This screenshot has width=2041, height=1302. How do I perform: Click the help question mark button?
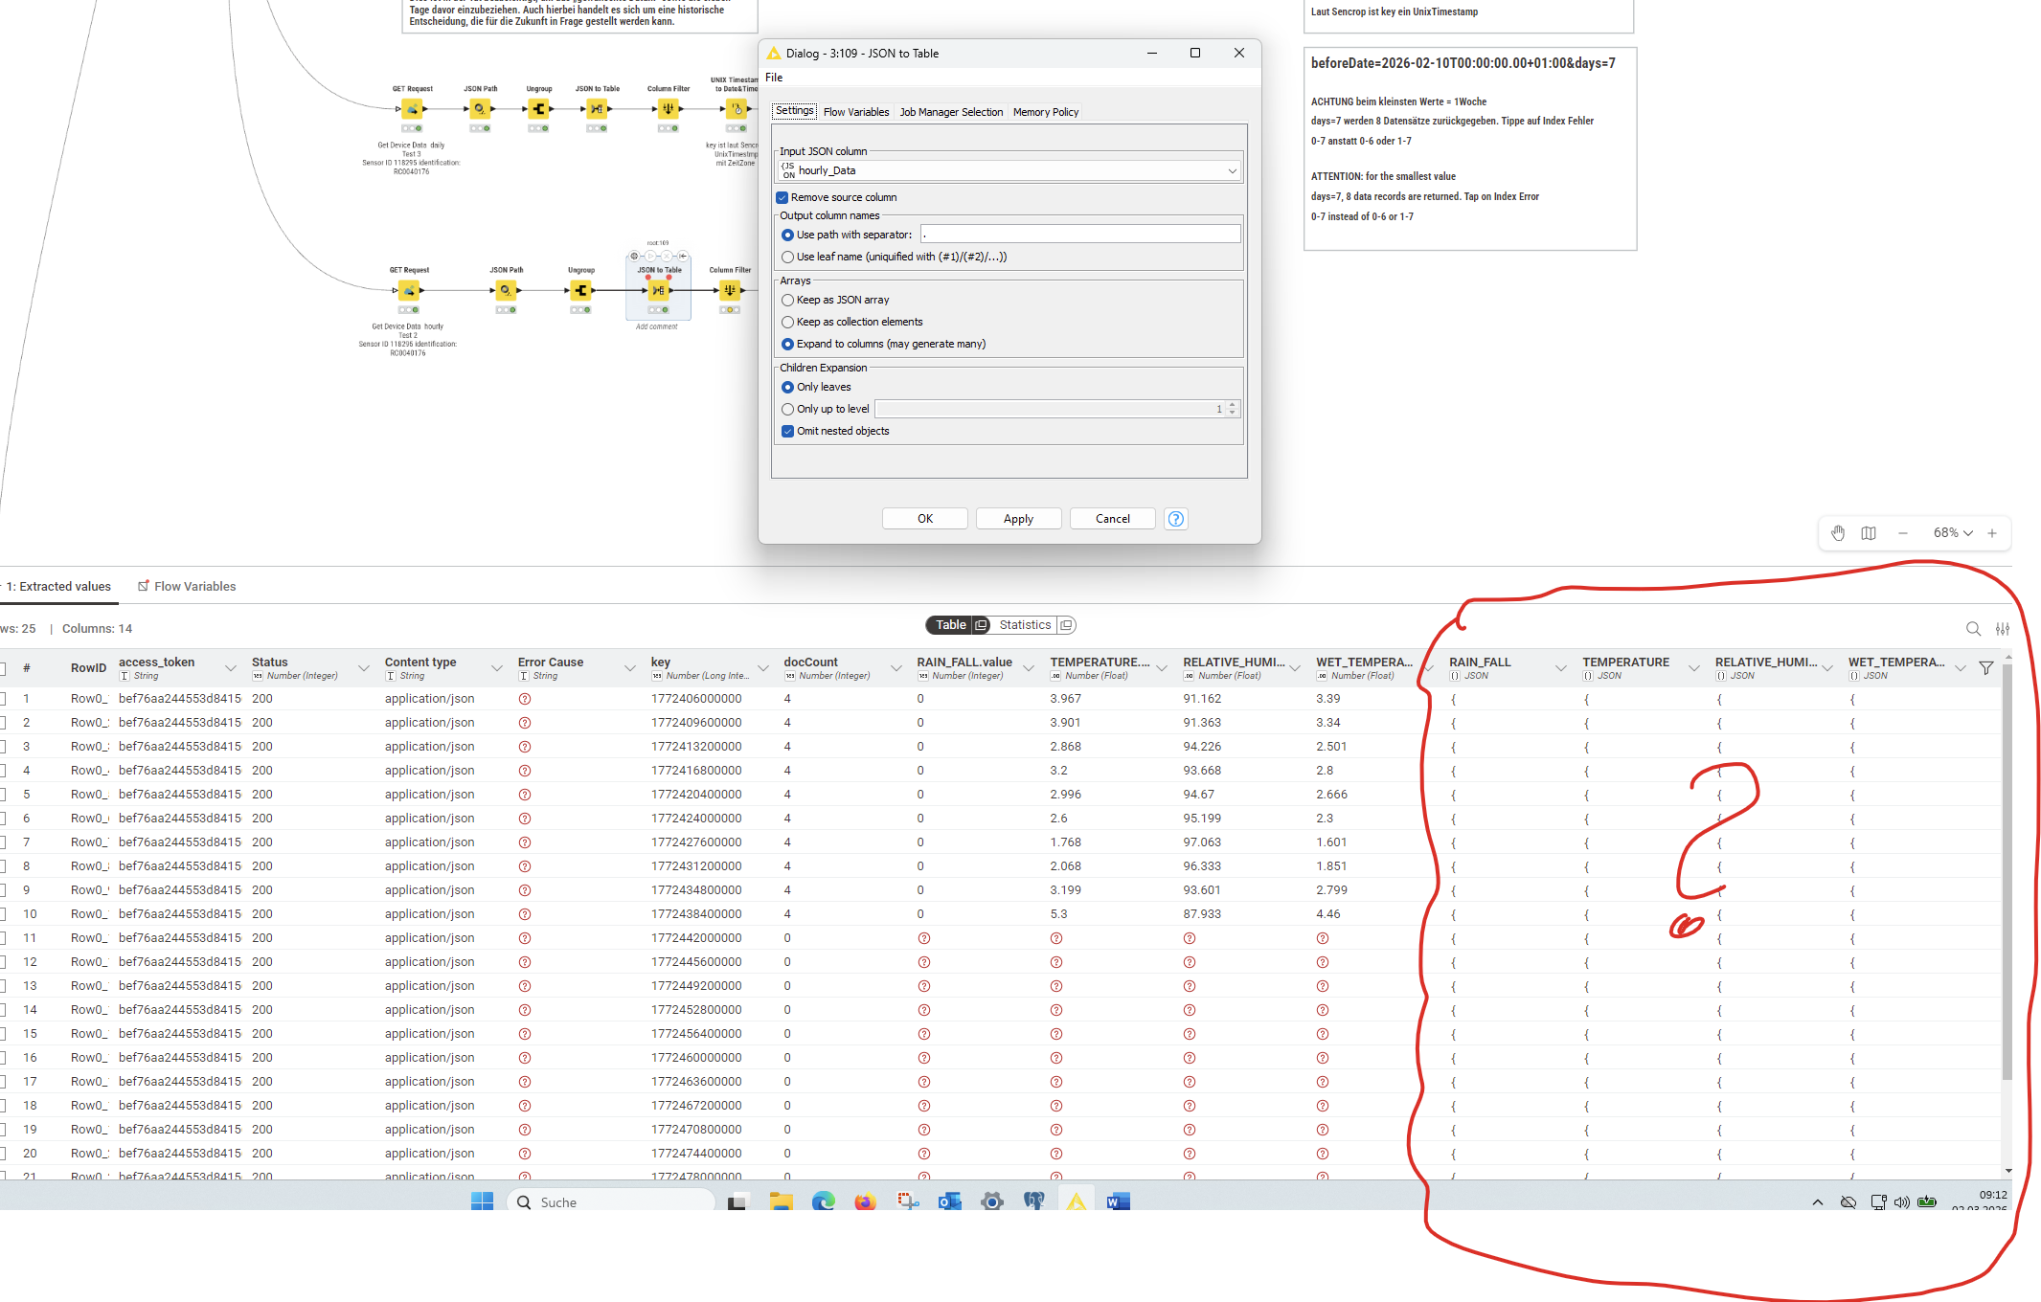tap(1175, 519)
